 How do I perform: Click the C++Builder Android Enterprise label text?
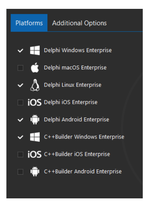click(x=83, y=171)
